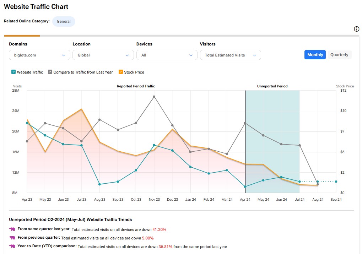The width and height of the screenshot is (362, 254).
Task: Toggle the Website Traffic checkbox
Action: pos(13,72)
